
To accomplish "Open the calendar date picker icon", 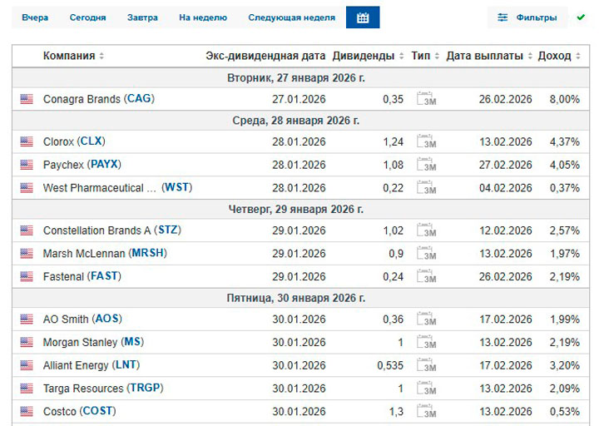I will [x=362, y=17].
